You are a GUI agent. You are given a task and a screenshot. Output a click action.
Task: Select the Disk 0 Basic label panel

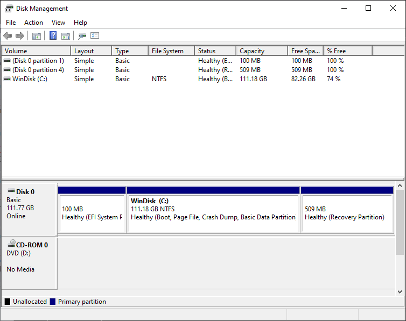[29, 210]
